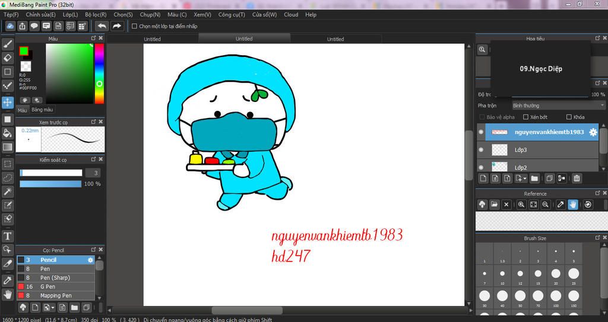Activate Reference panel hand icon

tap(573, 204)
